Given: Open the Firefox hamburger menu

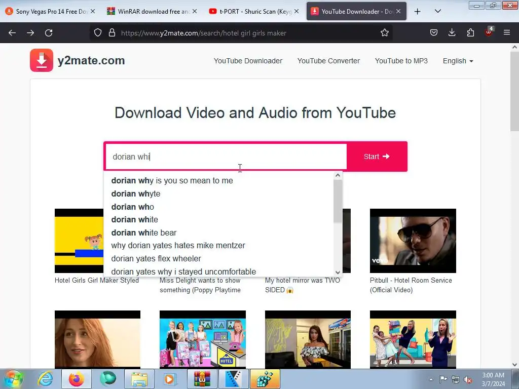Looking at the screenshot, I should (x=507, y=33).
